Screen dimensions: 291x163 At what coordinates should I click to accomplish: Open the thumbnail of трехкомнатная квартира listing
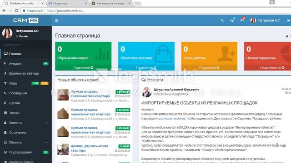tap(63, 95)
